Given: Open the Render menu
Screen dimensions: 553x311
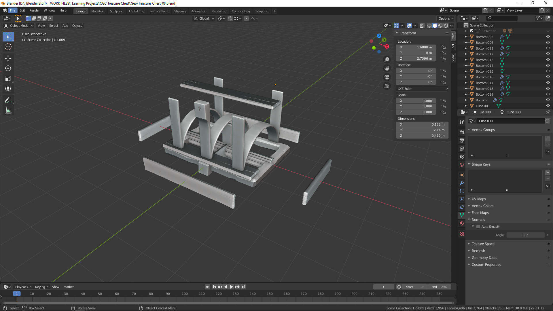Looking at the screenshot, I should [x=34, y=10].
